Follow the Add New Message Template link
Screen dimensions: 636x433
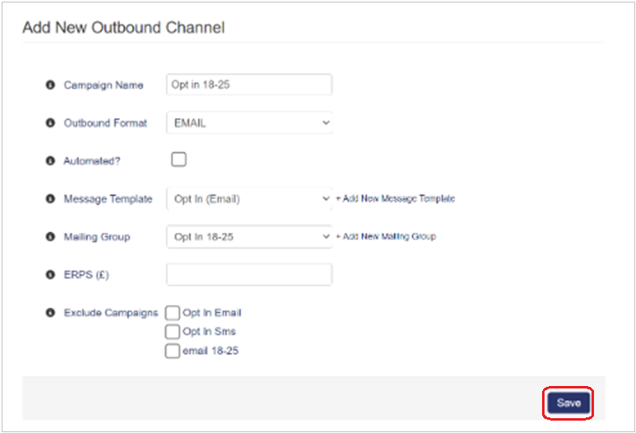click(x=395, y=199)
